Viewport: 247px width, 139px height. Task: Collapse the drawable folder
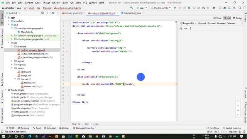click(x=12, y=46)
